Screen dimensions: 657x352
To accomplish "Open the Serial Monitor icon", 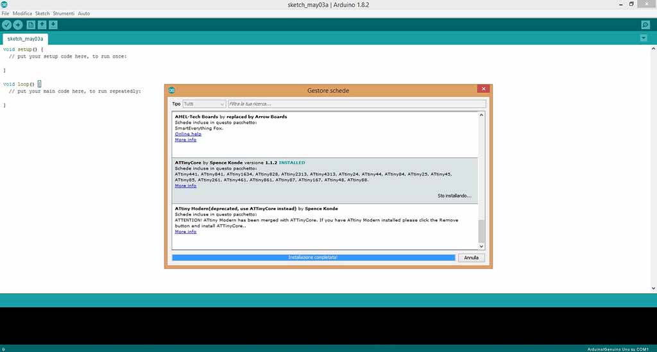I will pos(645,25).
